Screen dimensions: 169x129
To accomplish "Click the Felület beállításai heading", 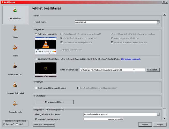I will [x=46, y=8].
